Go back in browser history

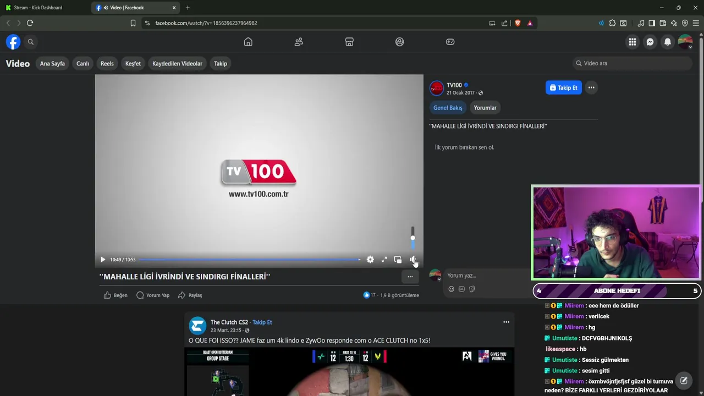[x=8, y=23]
